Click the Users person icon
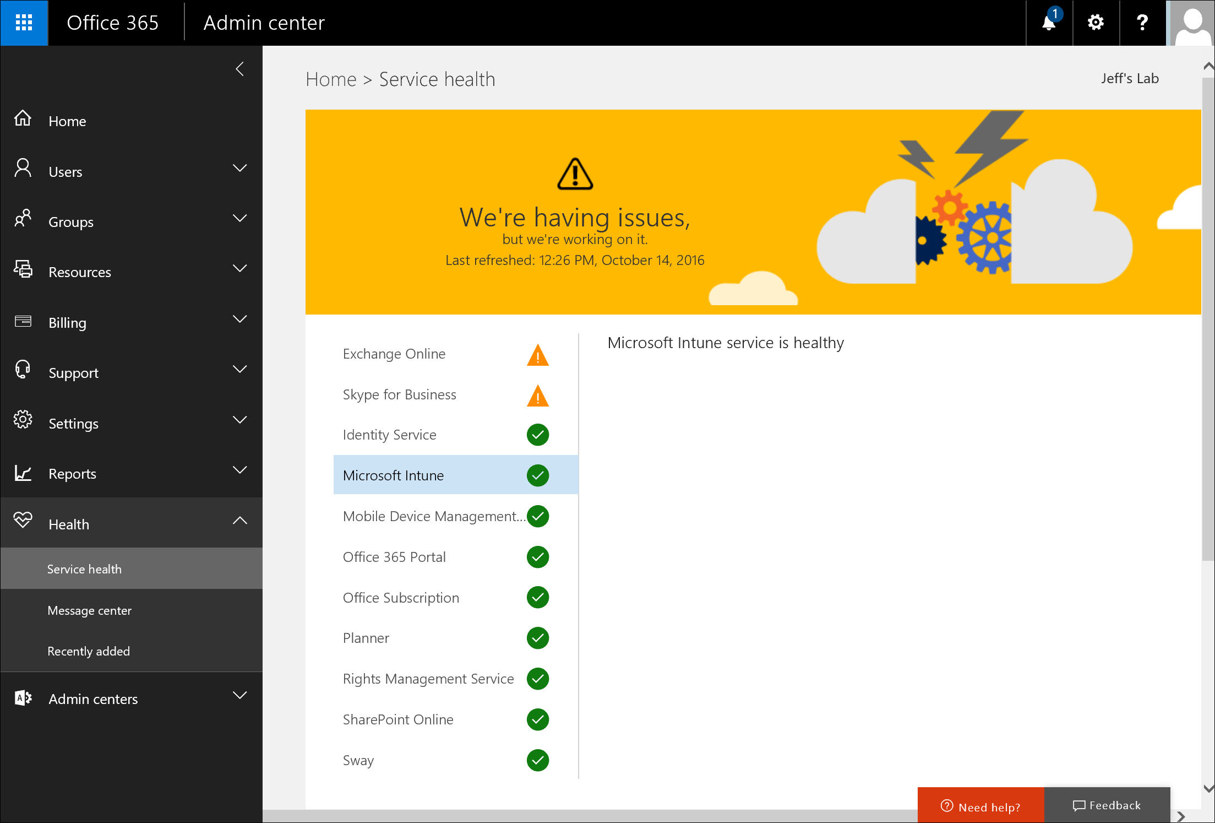 [23, 168]
